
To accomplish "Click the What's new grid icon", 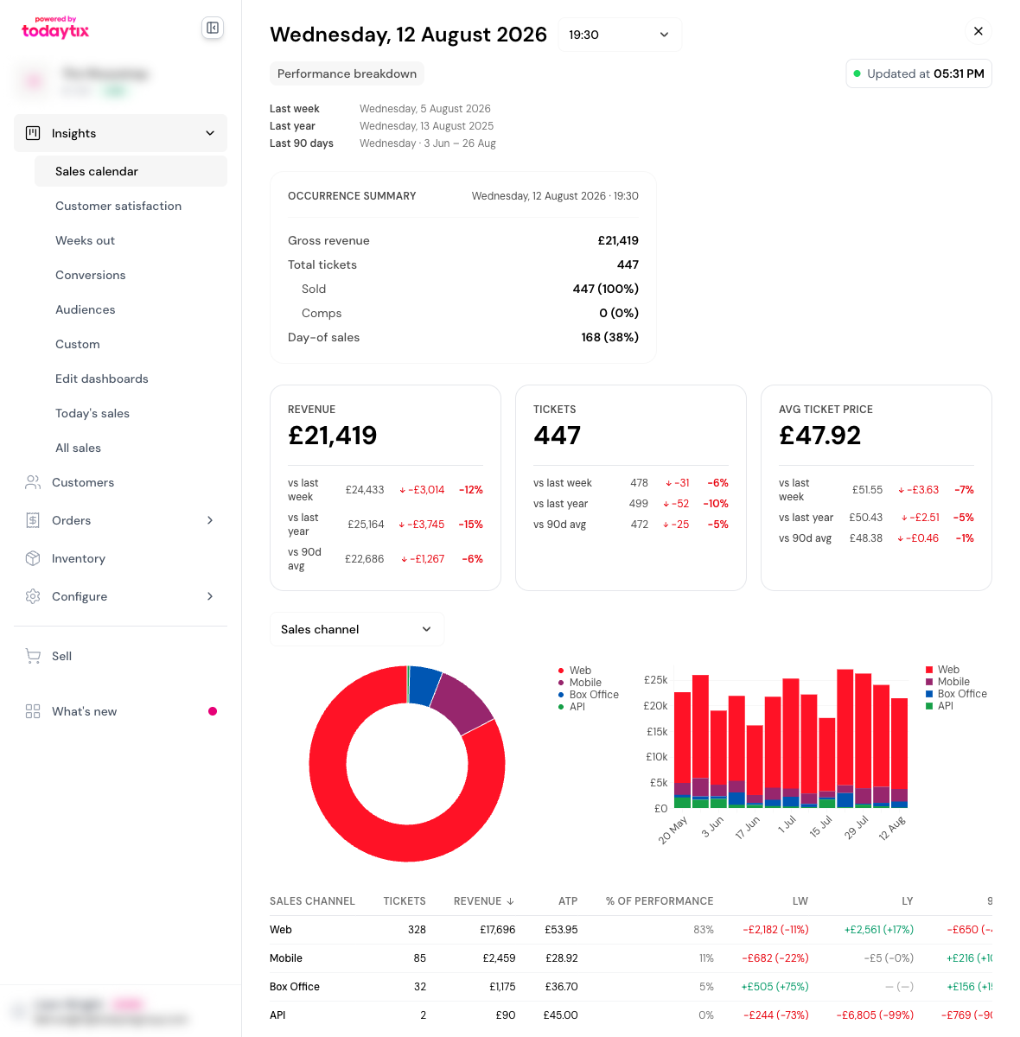I will 33,711.
